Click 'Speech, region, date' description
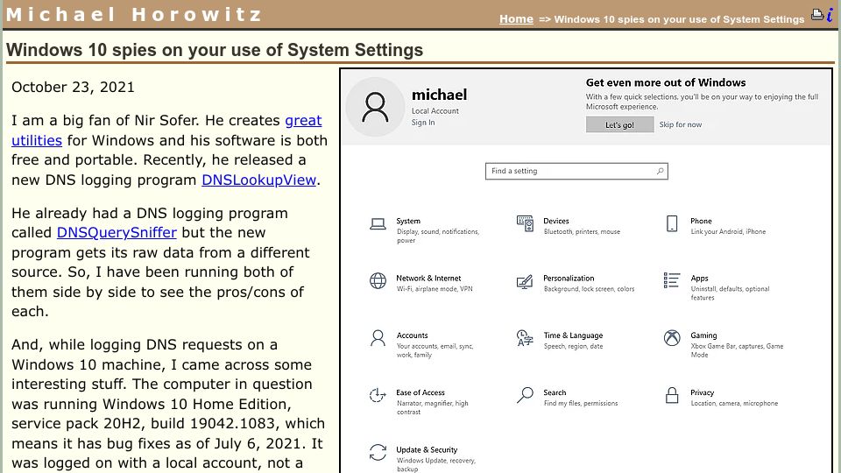 pos(573,347)
